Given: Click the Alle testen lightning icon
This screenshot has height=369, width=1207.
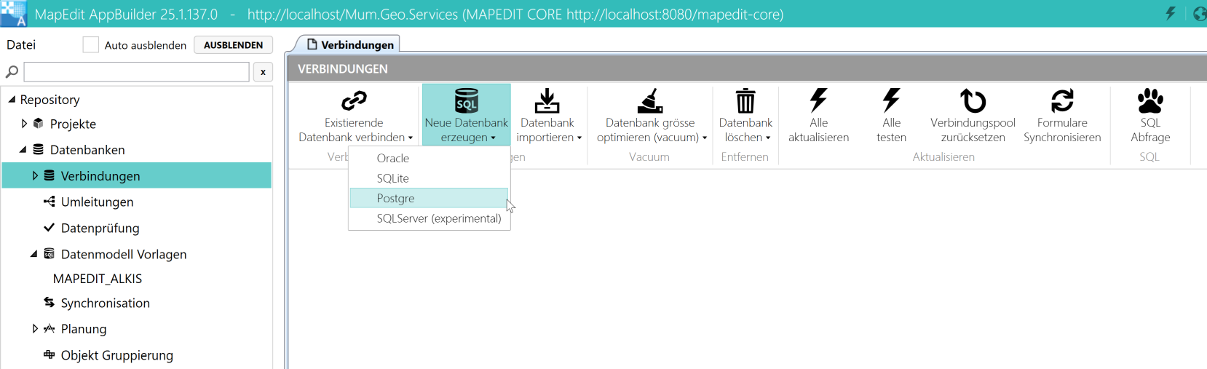Looking at the screenshot, I should [x=891, y=101].
